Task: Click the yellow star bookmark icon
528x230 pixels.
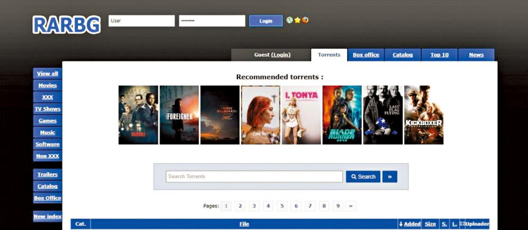Action: point(297,20)
